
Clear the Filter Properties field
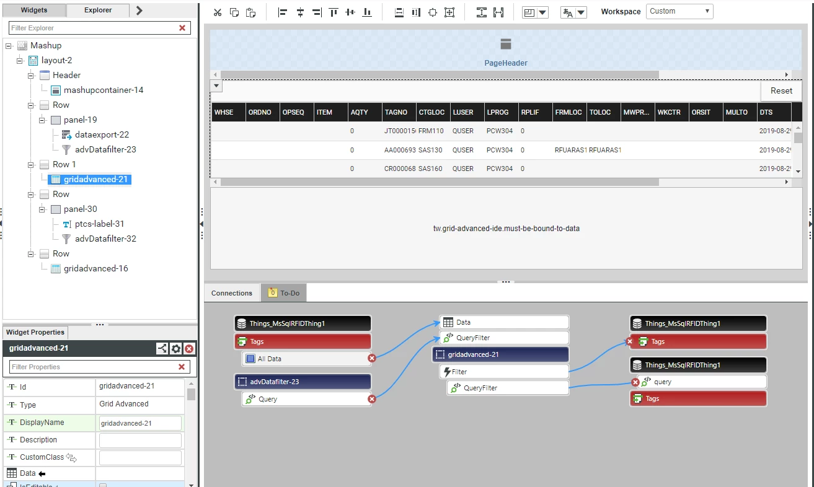[x=182, y=367]
